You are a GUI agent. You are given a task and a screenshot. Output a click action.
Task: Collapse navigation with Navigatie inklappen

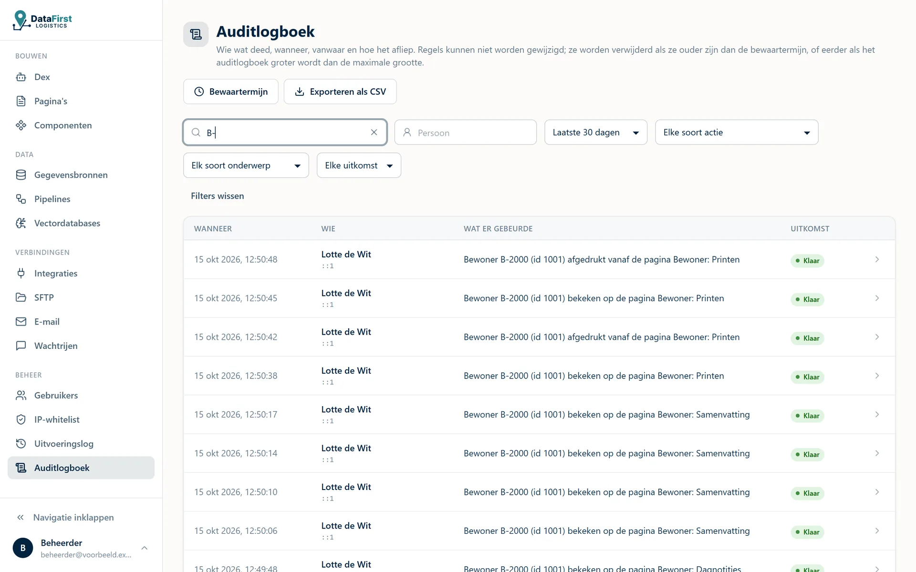[81, 517]
